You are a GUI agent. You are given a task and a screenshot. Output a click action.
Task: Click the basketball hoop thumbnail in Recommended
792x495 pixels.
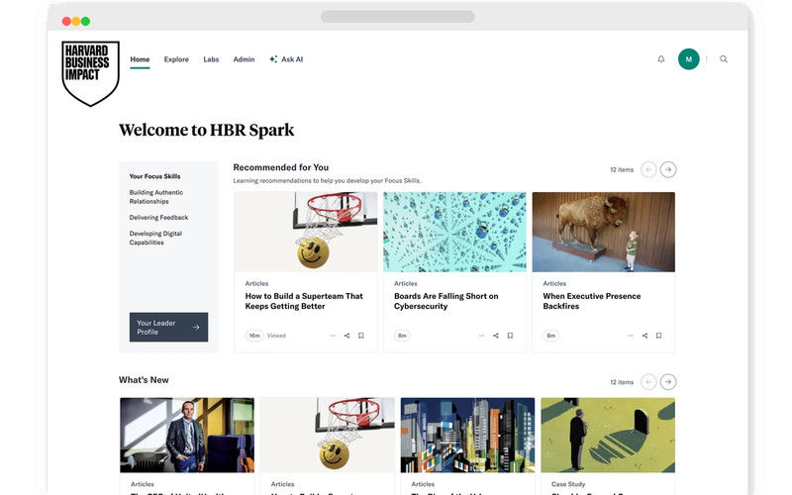[x=306, y=232]
